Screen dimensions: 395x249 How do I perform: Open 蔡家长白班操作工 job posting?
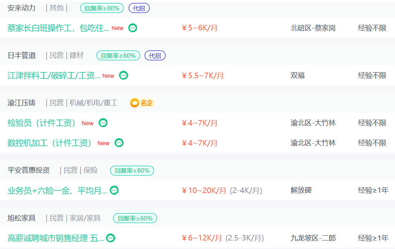pyautogui.click(x=58, y=28)
